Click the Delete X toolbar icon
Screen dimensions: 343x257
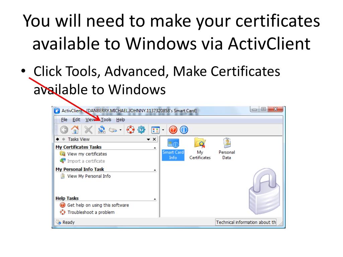[x=88, y=130]
